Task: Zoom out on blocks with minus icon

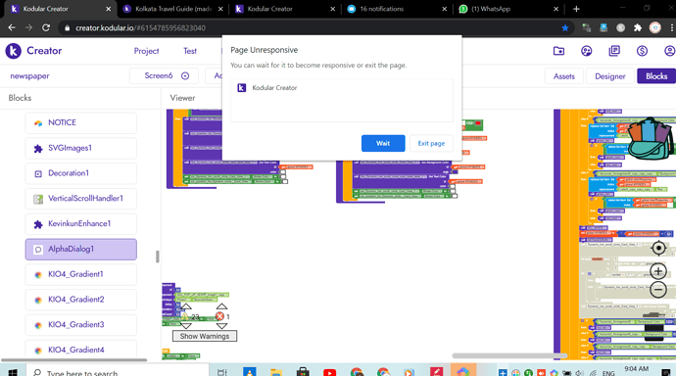Action: pos(658,290)
